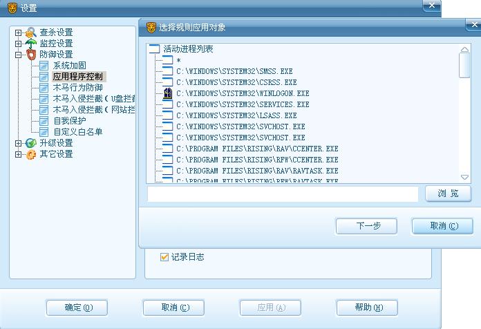Open 帮助(H) in the 设置 window
The width and height of the screenshot is (481, 329).
pyautogui.click(x=367, y=308)
